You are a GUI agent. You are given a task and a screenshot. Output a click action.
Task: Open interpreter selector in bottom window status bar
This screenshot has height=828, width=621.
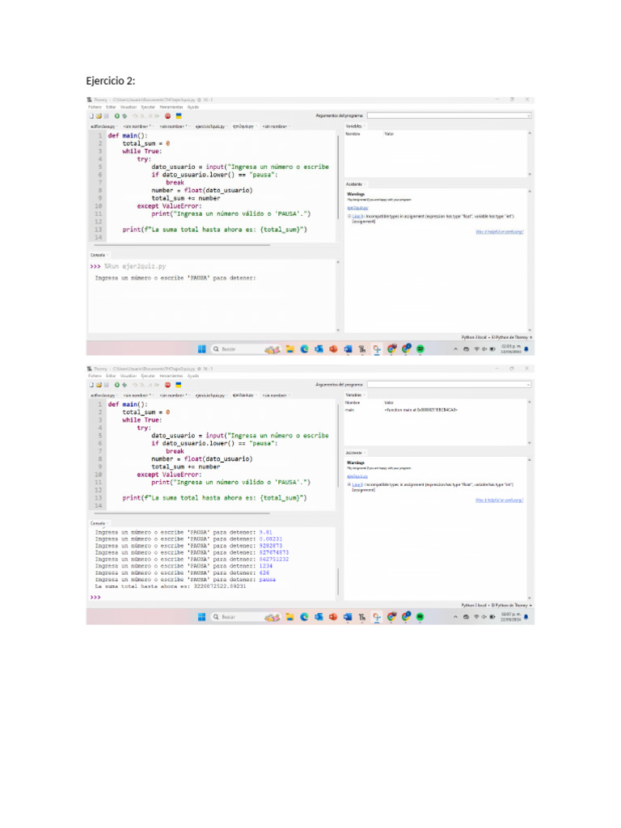pos(496,605)
